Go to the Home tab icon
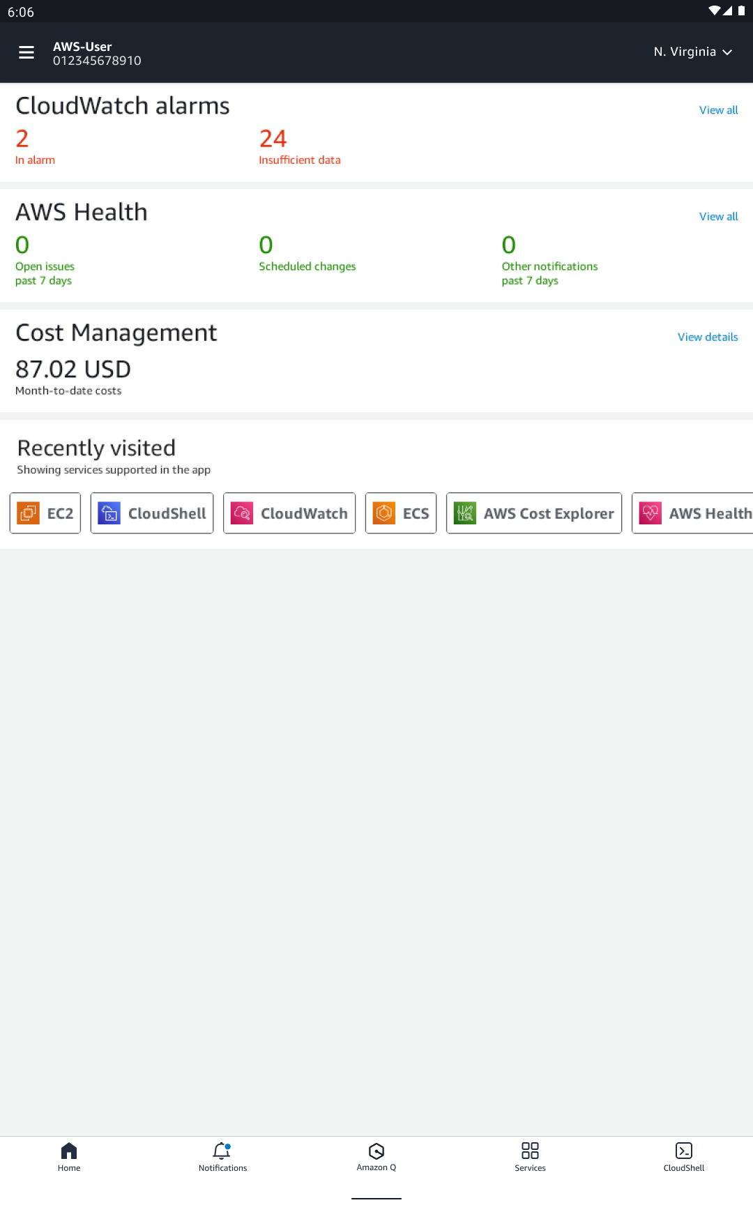Image resolution: width=753 pixels, height=1205 pixels. click(x=69, y=1151)
